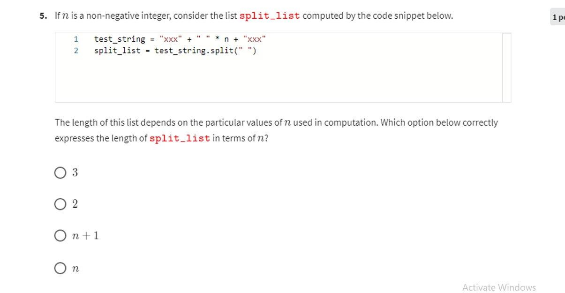Select the answer option "3"
The width and height of the screenshot is (565, 293).
pyautogui.click(x=60, y=173)
